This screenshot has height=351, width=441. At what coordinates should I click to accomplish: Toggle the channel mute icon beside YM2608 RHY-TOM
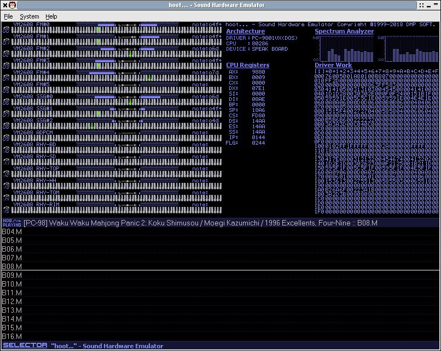tap(6, 198)
